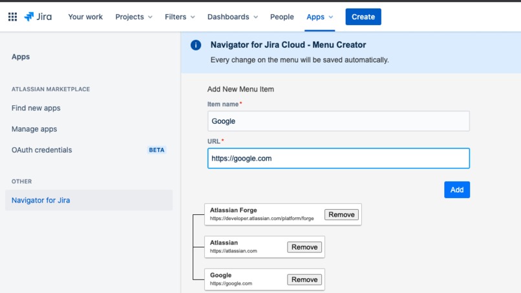Expand the Projects dropdown
521x293 pixels.
pos(134,17)
